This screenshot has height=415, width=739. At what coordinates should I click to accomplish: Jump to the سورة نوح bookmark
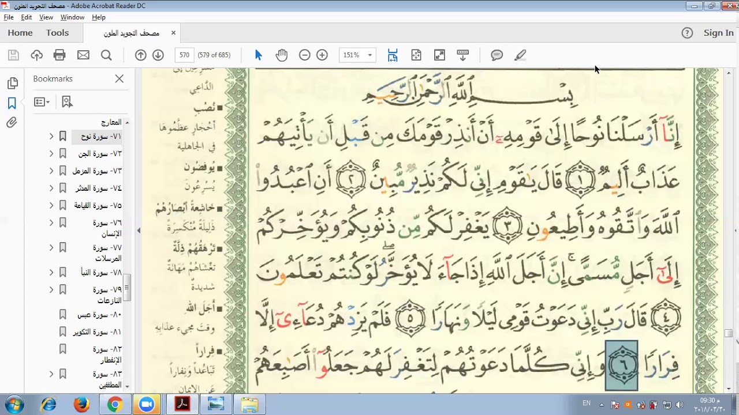101,137
